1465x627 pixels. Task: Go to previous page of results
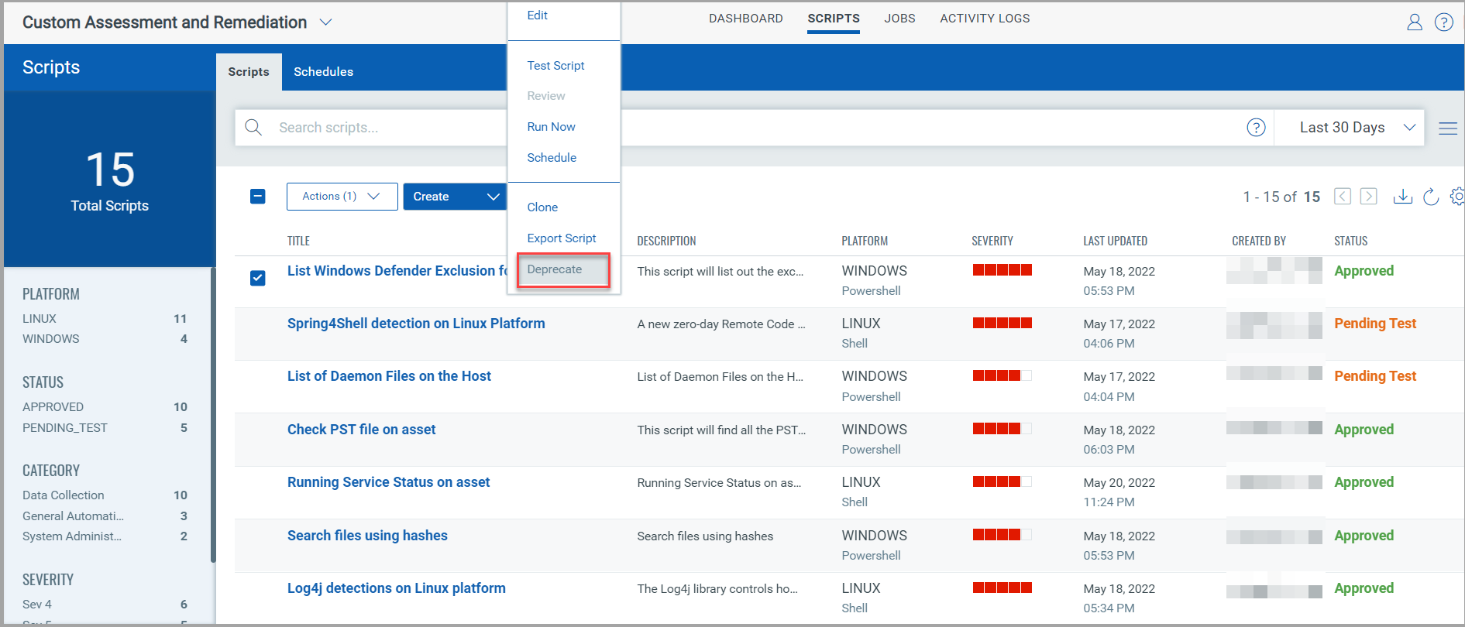(x=1343, y=197)
